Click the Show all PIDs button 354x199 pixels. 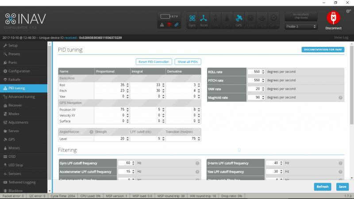tap(188, 62)
